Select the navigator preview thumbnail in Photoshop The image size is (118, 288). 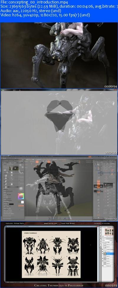tap(109, 232)
